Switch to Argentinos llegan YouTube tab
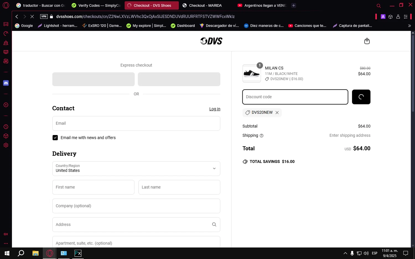The height and width of the screenshot is (259, 415). click(262, 6)
